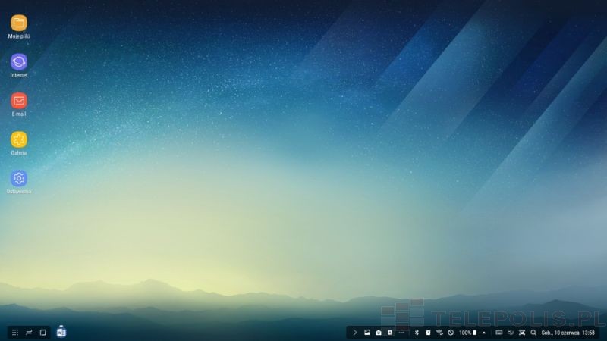This screenshot has height=341, width=607.
Task: Show more notifications three-dots icon
Action: (401, 333)
